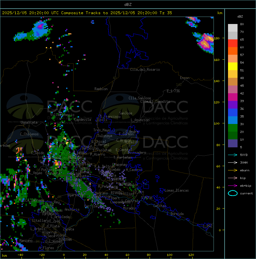Select the red band of the dBZ scale
Viewport: 256px width, 259px height.
(233, 43)
